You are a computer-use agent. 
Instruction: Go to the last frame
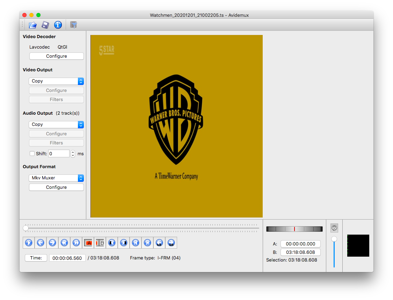(x=148, y=243)
